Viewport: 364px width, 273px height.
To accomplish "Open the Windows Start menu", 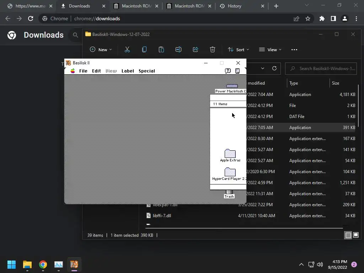I will pos(11,264).
